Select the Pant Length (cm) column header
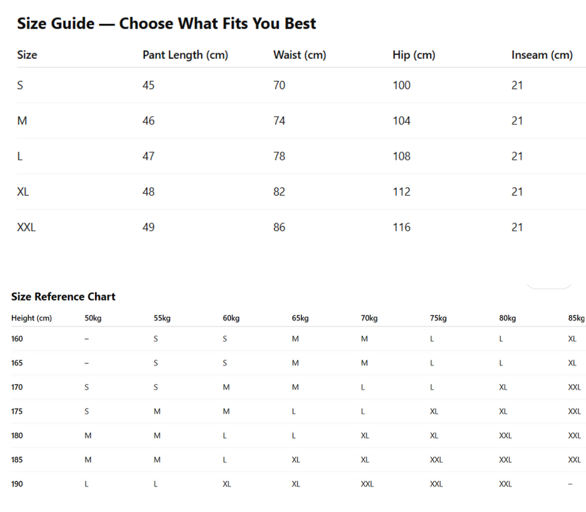 185,55
